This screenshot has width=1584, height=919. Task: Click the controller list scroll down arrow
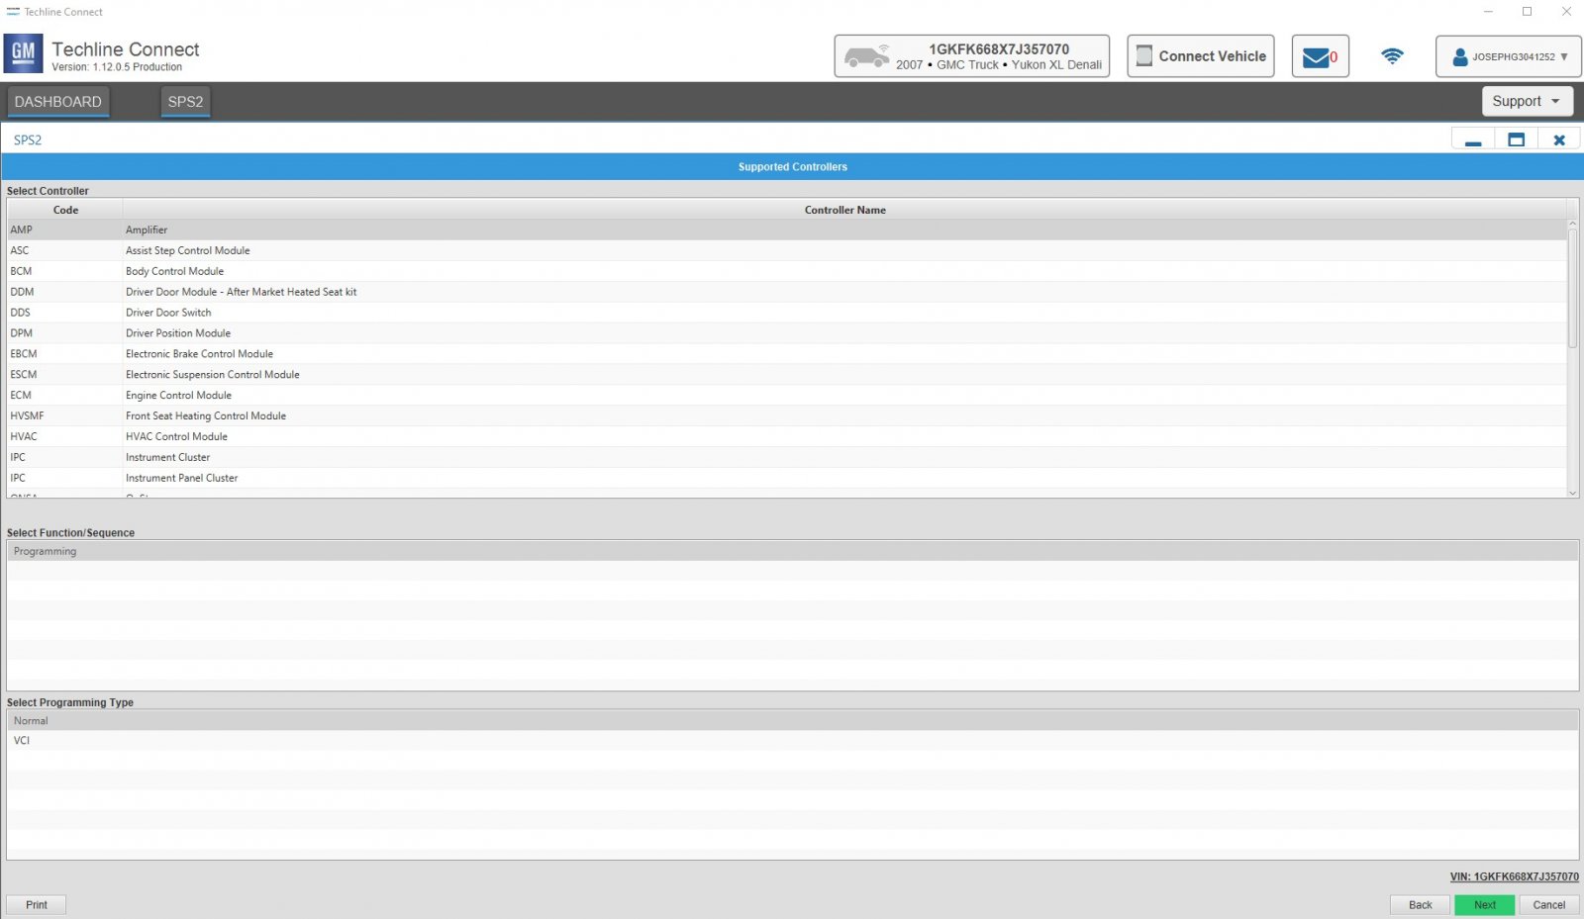[1573, 493]
